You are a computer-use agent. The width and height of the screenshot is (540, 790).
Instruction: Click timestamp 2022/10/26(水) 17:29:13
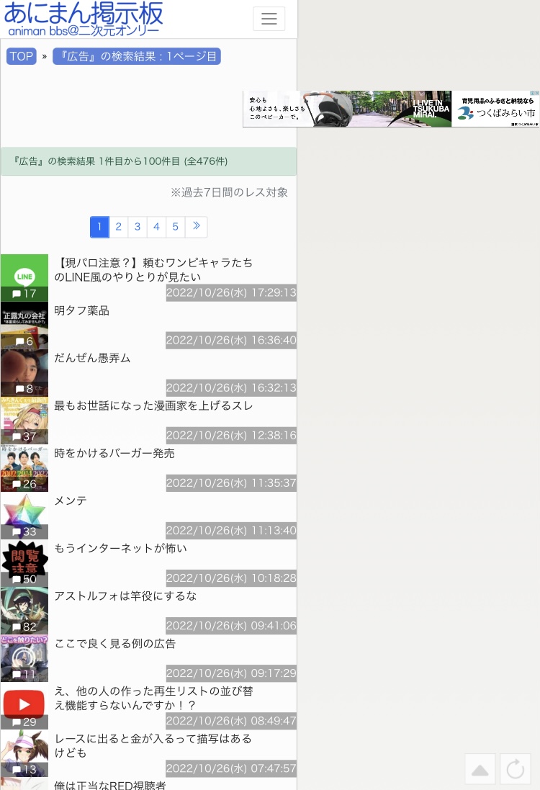pos(231,292)
